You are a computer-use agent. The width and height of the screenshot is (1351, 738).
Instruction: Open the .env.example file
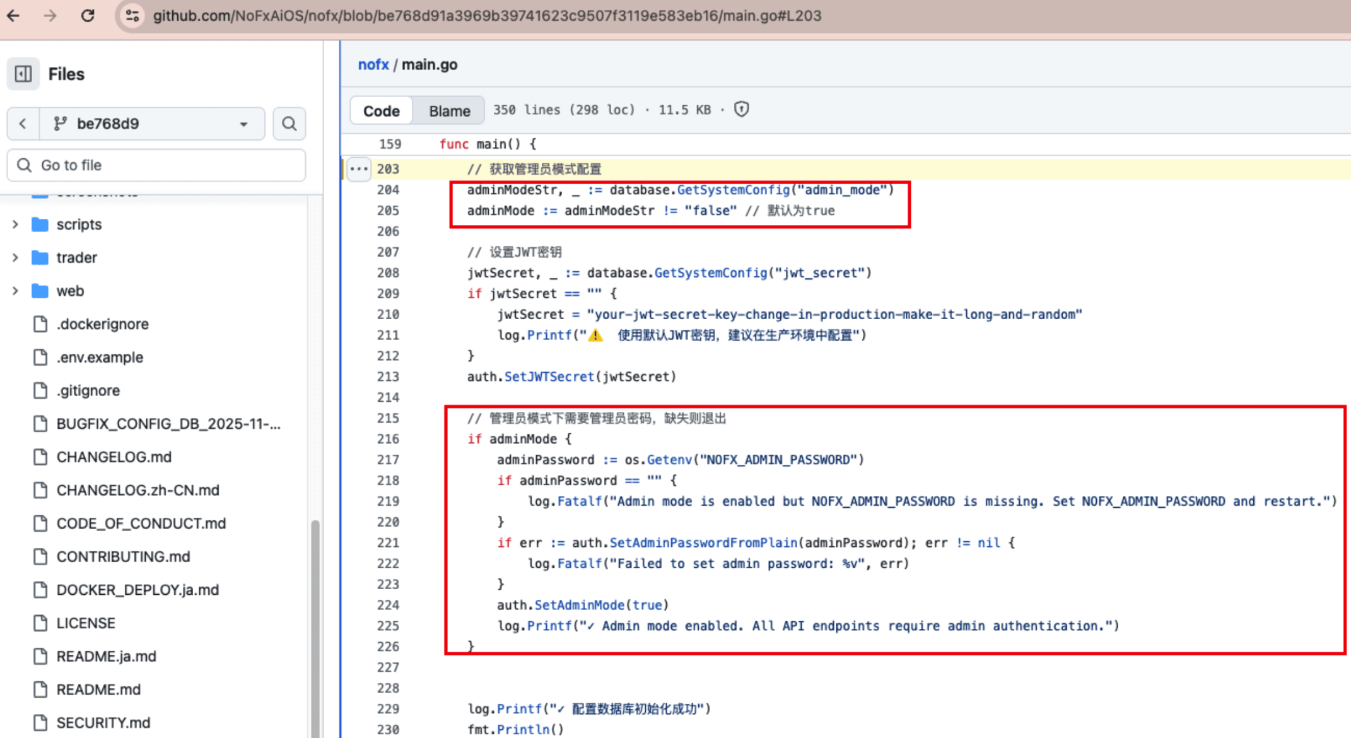point(100,357)
